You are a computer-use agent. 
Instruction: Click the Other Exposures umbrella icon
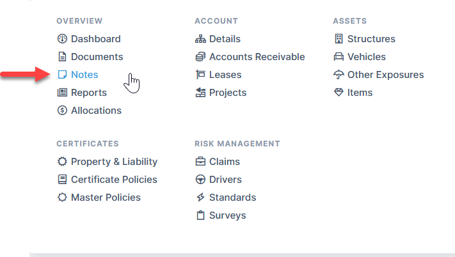[x=339, y=75]
